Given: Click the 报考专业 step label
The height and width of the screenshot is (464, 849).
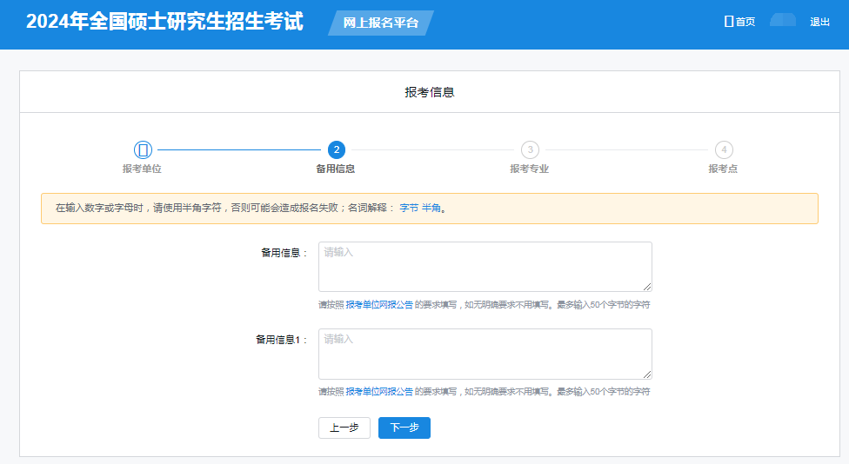Looking at the screenshot, I should (530, 169).
